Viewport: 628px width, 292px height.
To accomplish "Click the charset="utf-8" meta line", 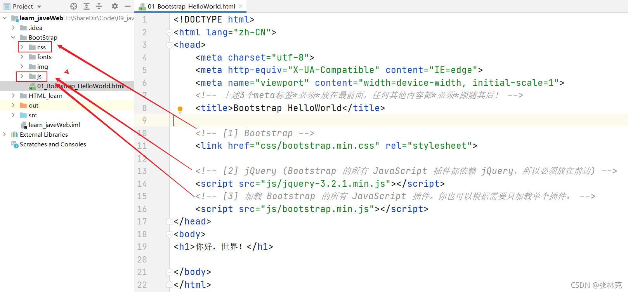I will click(255, 57).
